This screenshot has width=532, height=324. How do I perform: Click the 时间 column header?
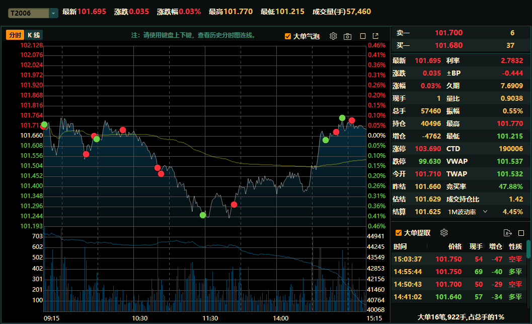tap(401, 246)
